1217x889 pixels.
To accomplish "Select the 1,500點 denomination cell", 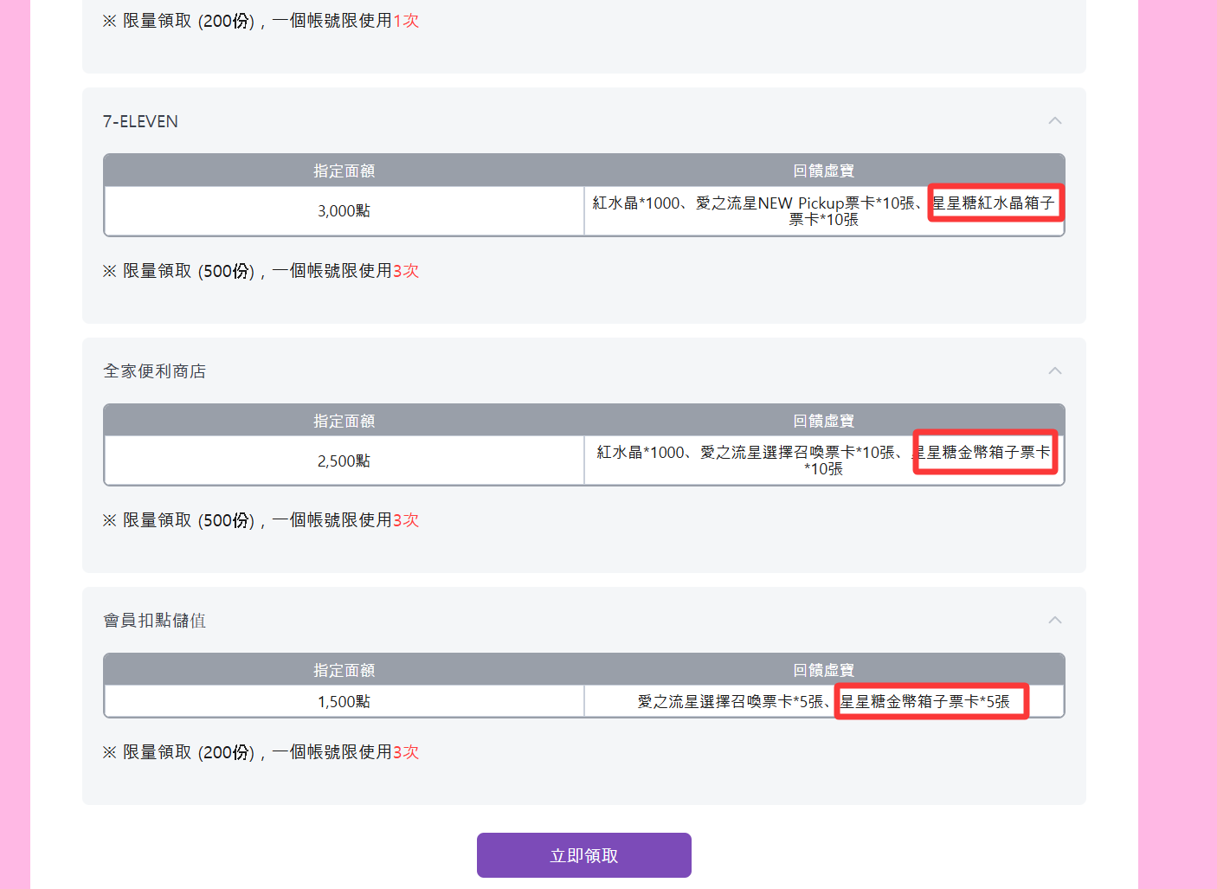I will (344, 702).
